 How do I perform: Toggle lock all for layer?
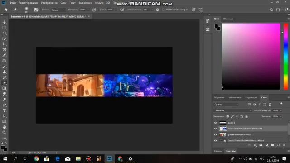pyautogui.click(x=246, y=116)
